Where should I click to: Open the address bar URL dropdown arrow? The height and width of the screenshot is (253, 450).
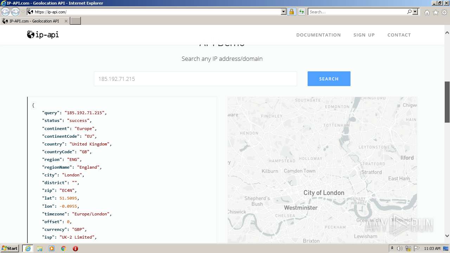click(284, 12)
